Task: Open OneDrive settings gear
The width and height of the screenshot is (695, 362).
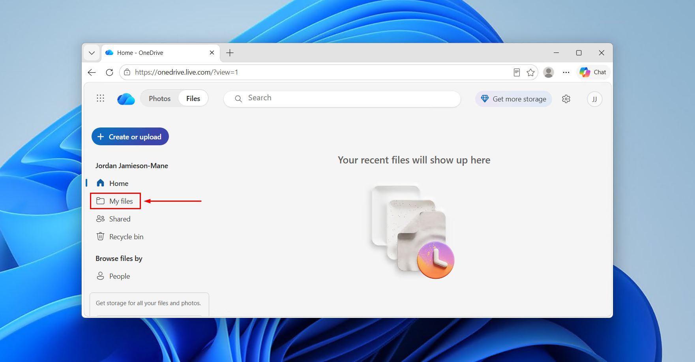Action: click(x=566, y=99)
